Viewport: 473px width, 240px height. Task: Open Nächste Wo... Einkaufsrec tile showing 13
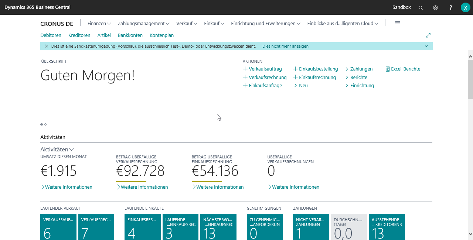[218, 227]
